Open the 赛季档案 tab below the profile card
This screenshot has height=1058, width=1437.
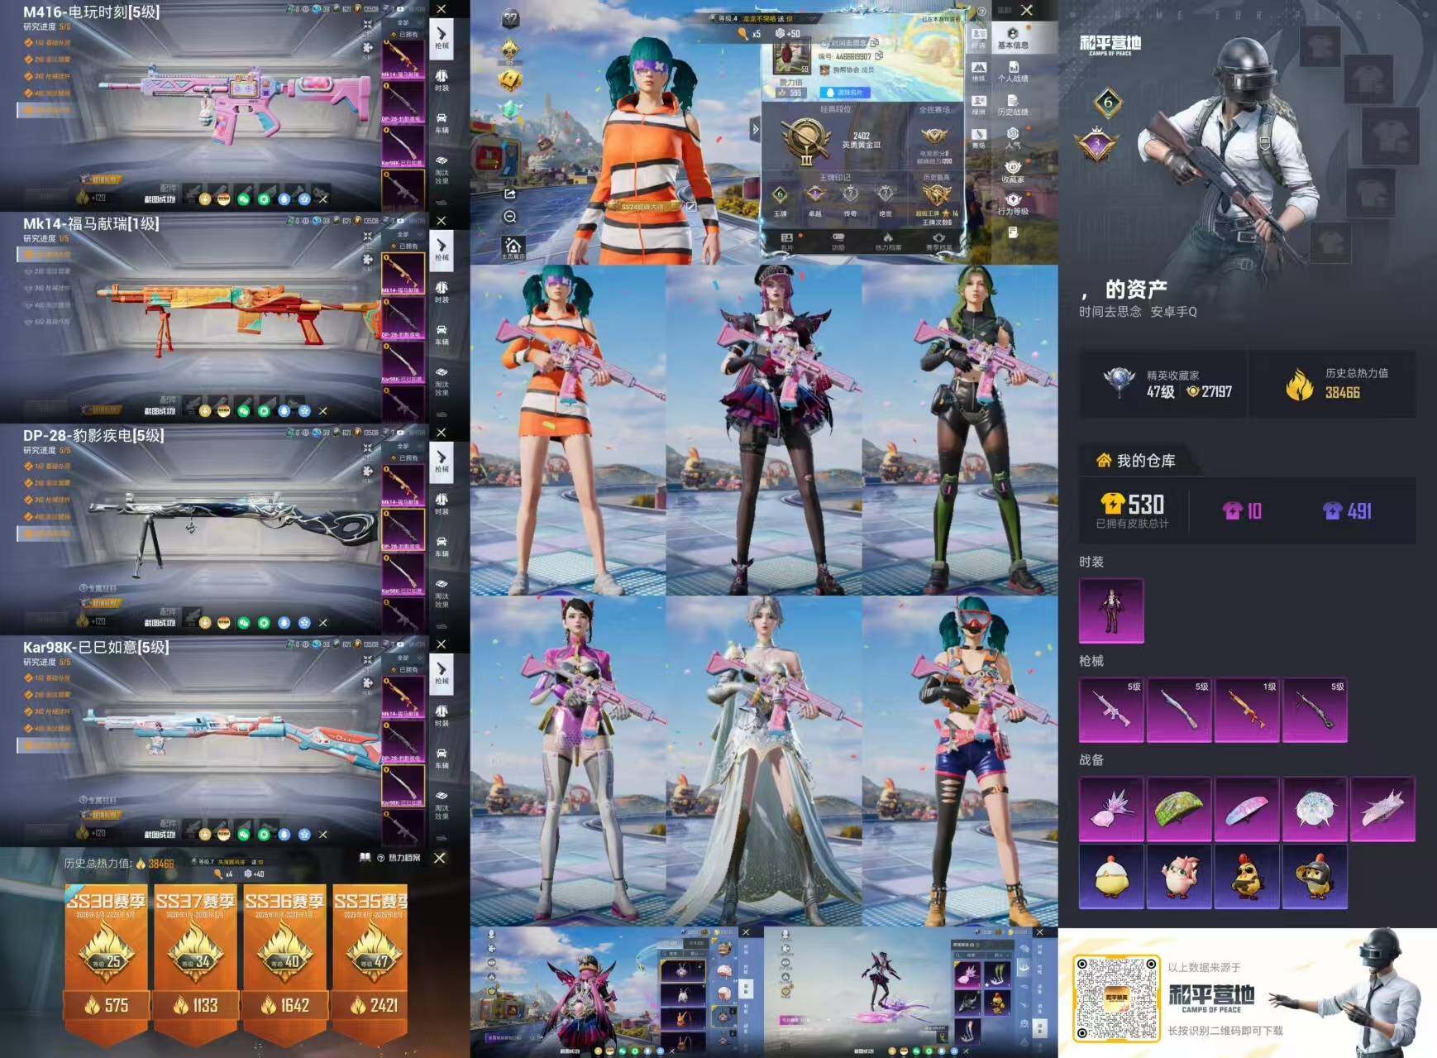tap(938, 241)
